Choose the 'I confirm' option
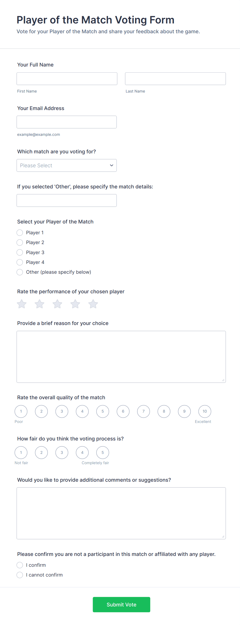The image size is (240, 625). pyautogui.click(x=20, y=565)
